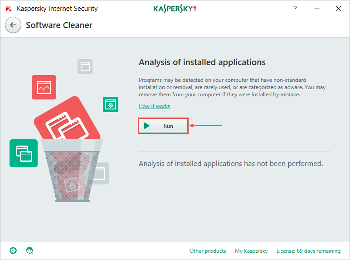Open support via the headset face icon
The height and width of the screenshot is (260, 350).
point(29,251)
